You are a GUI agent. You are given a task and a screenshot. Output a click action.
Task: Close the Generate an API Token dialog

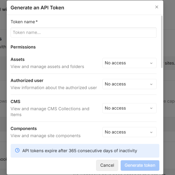(157, 7)
